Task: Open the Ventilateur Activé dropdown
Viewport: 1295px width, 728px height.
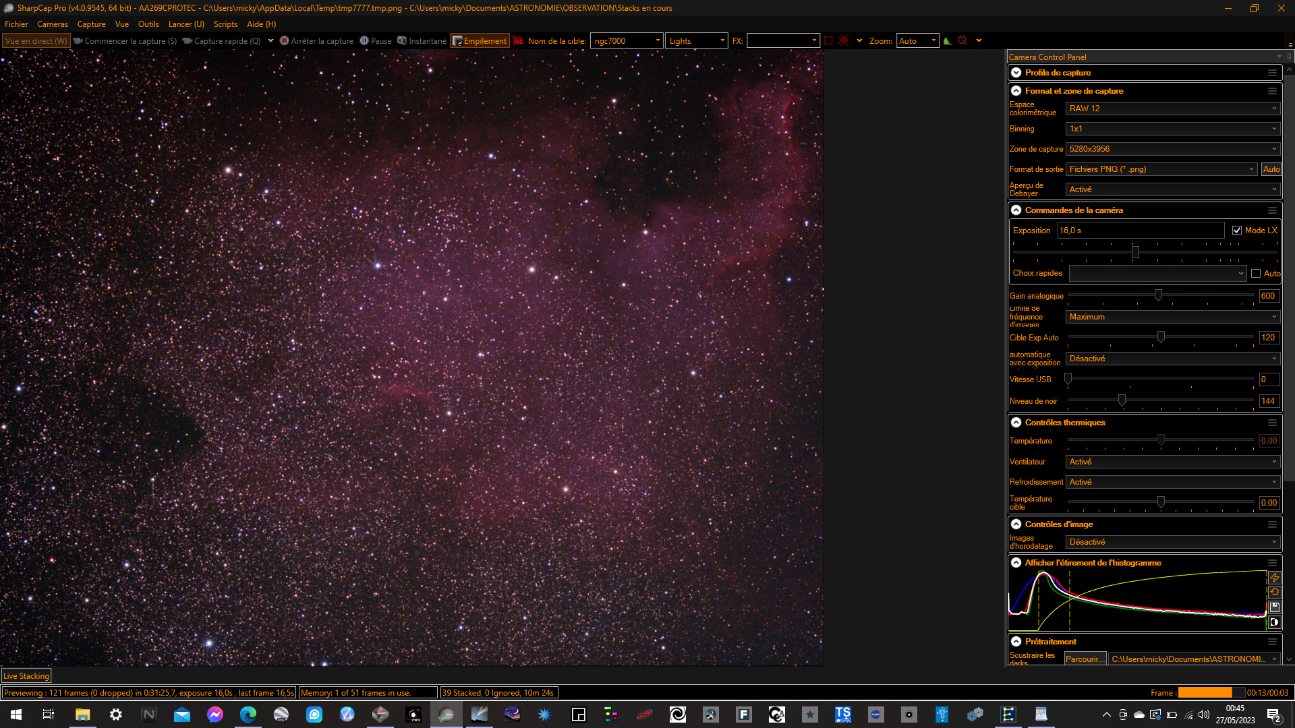Action: [x=1173, y=462]
